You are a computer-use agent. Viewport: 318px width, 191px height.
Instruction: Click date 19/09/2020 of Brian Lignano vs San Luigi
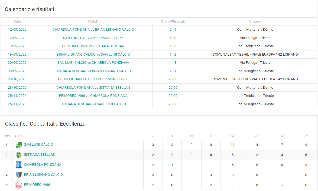click(x=17, y=55)
